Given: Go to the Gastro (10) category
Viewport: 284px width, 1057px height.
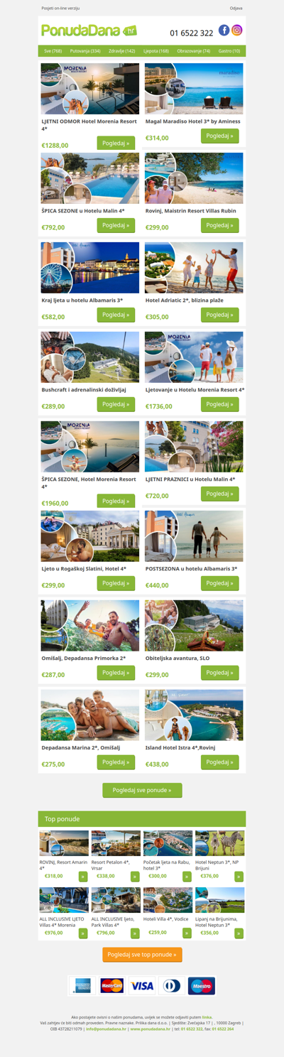Looking at the screenshot, I should pyautogui.click(x=229, y=51).
